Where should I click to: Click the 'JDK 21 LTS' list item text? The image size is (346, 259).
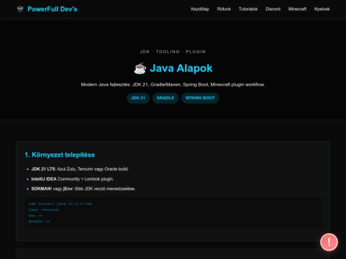tap(80, 169)
